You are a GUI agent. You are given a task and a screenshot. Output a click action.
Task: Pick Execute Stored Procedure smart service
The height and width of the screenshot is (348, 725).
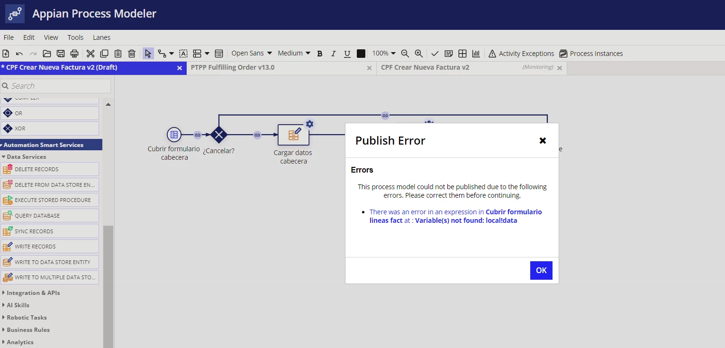coord(50,200)
